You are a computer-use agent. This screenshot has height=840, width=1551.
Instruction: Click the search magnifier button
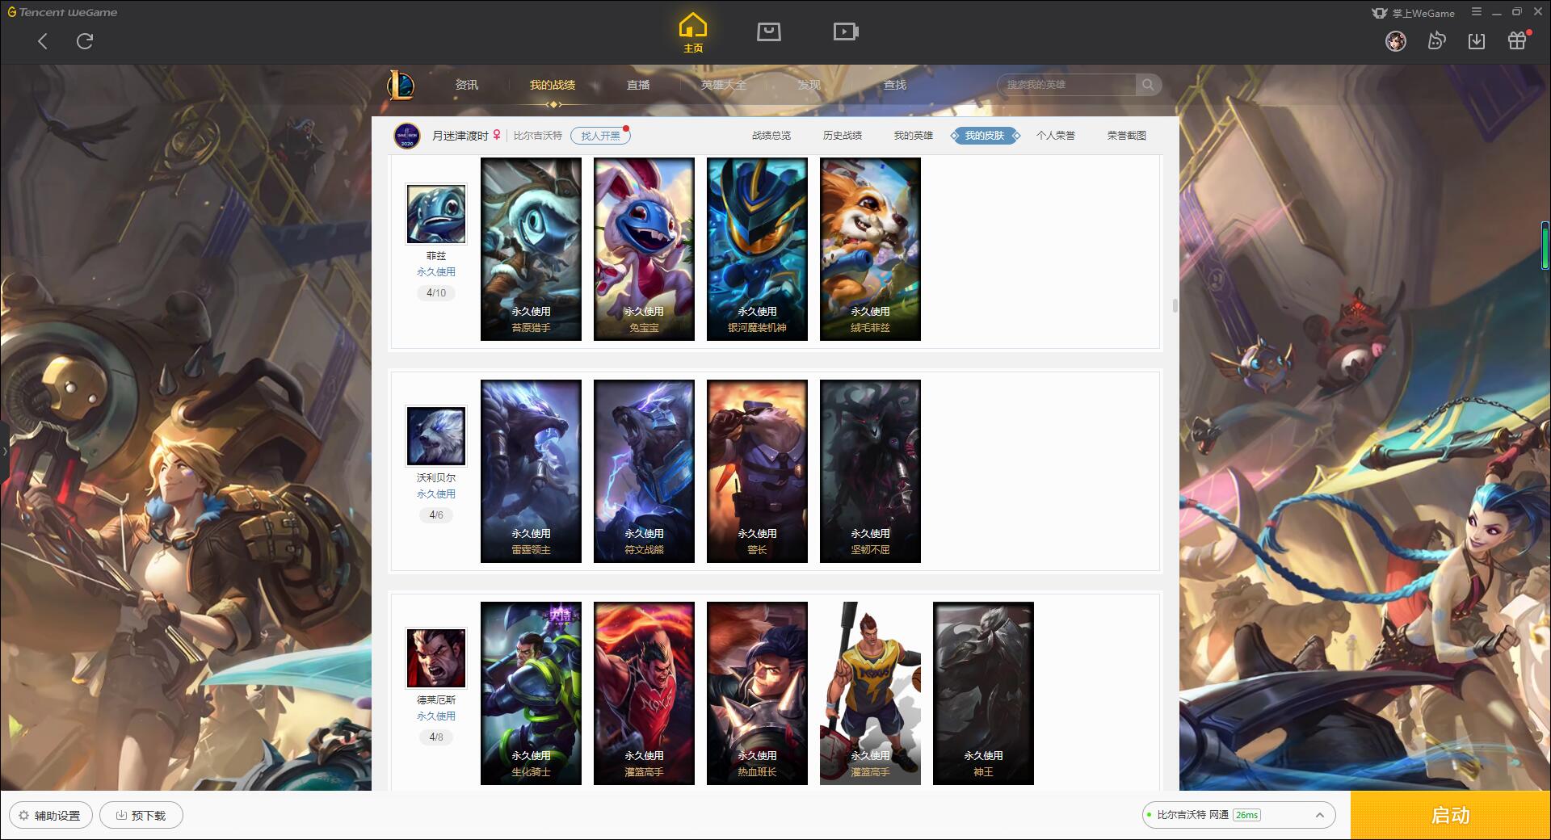(x=1148, y=85)
